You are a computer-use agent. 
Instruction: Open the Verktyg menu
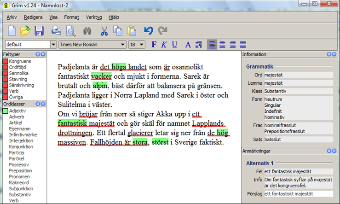[94, 17]
